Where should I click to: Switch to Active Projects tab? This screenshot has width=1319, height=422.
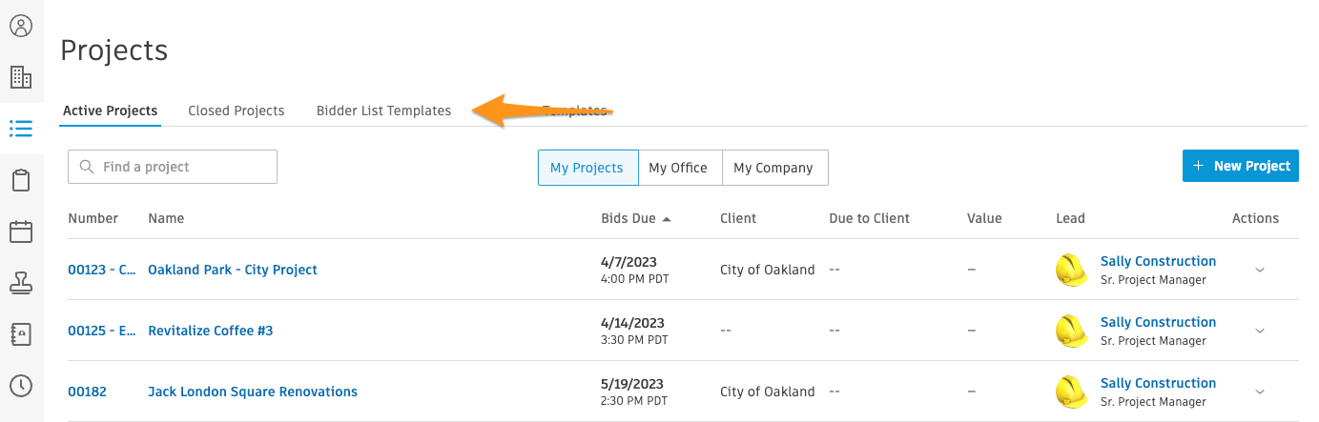[111, 111]
